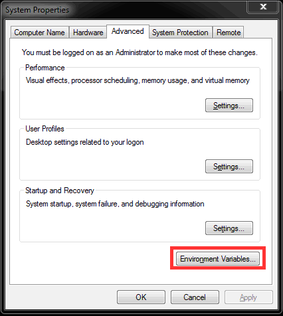Open Performance Settings button
The image size is (283, 316).
(229, 106)
